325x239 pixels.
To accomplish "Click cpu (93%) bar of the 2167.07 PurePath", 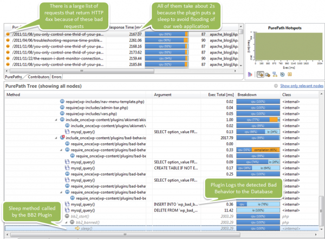I will [166, 34].
